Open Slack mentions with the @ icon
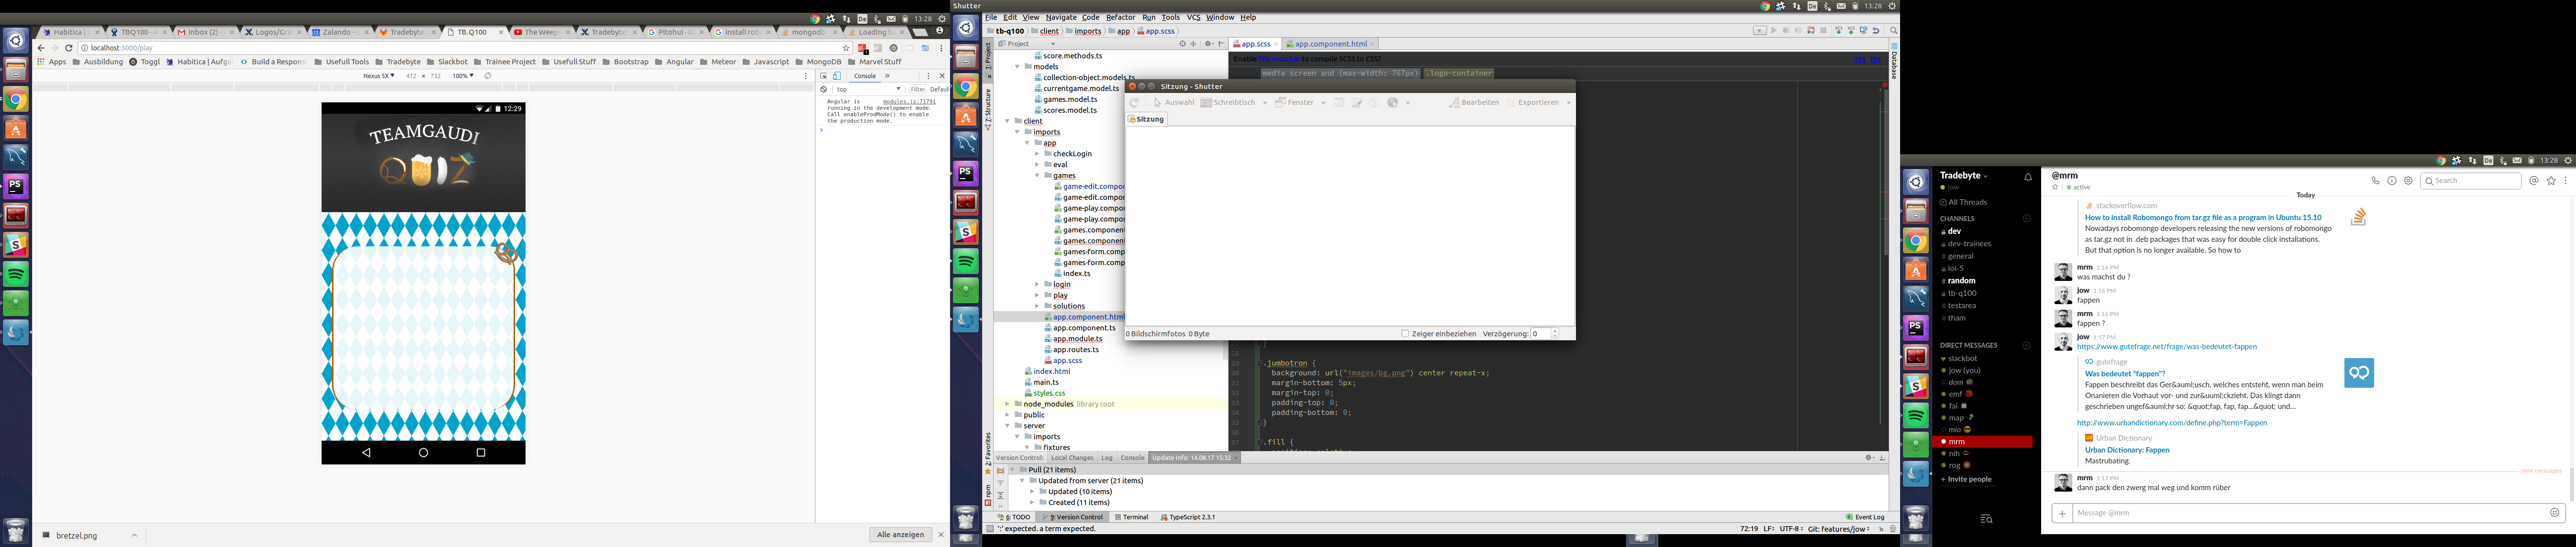2576x547 pixels. pos(2534,181)
